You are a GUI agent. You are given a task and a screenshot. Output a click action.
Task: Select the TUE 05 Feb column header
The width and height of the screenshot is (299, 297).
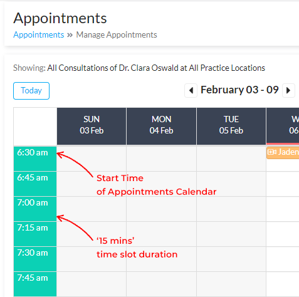[231, 126]
